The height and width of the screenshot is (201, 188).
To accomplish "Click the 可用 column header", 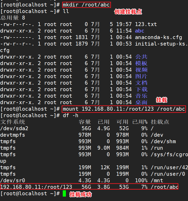I will 122,122.
